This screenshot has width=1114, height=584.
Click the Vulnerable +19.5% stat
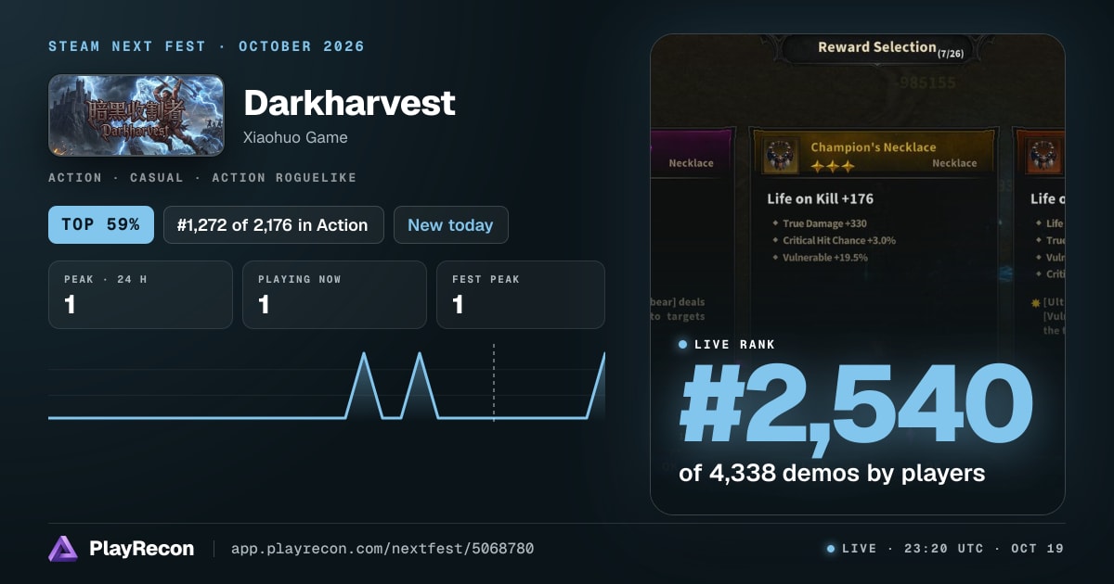[x=824, y=258]
